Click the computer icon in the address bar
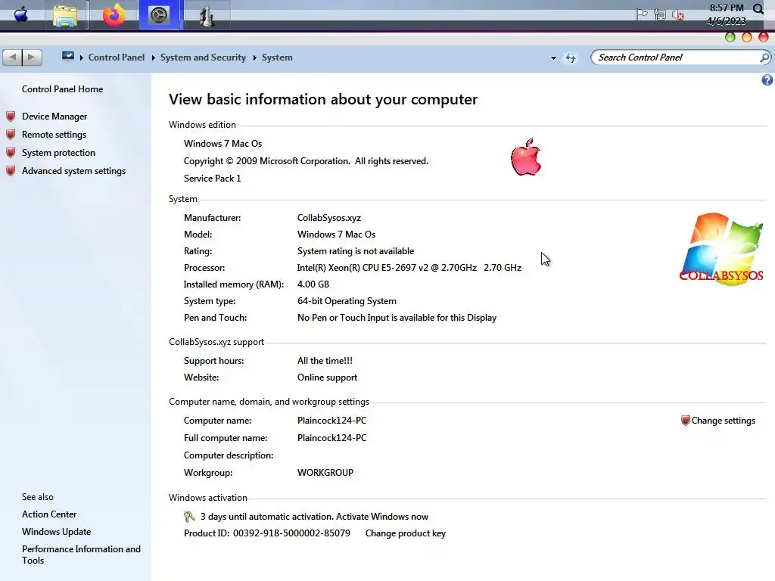The width and height of the screenshot is (775, 581). 67,57
